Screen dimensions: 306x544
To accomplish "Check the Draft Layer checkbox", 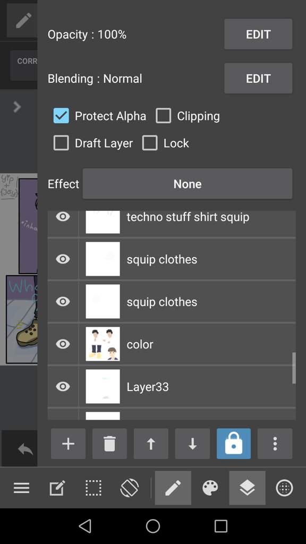I will tap(61, 143).
